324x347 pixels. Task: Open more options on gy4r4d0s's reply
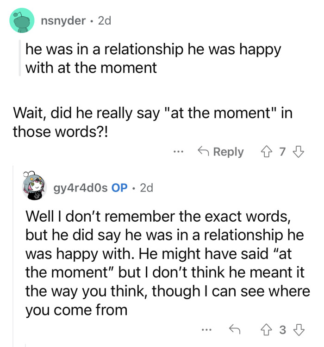(207, 330)
